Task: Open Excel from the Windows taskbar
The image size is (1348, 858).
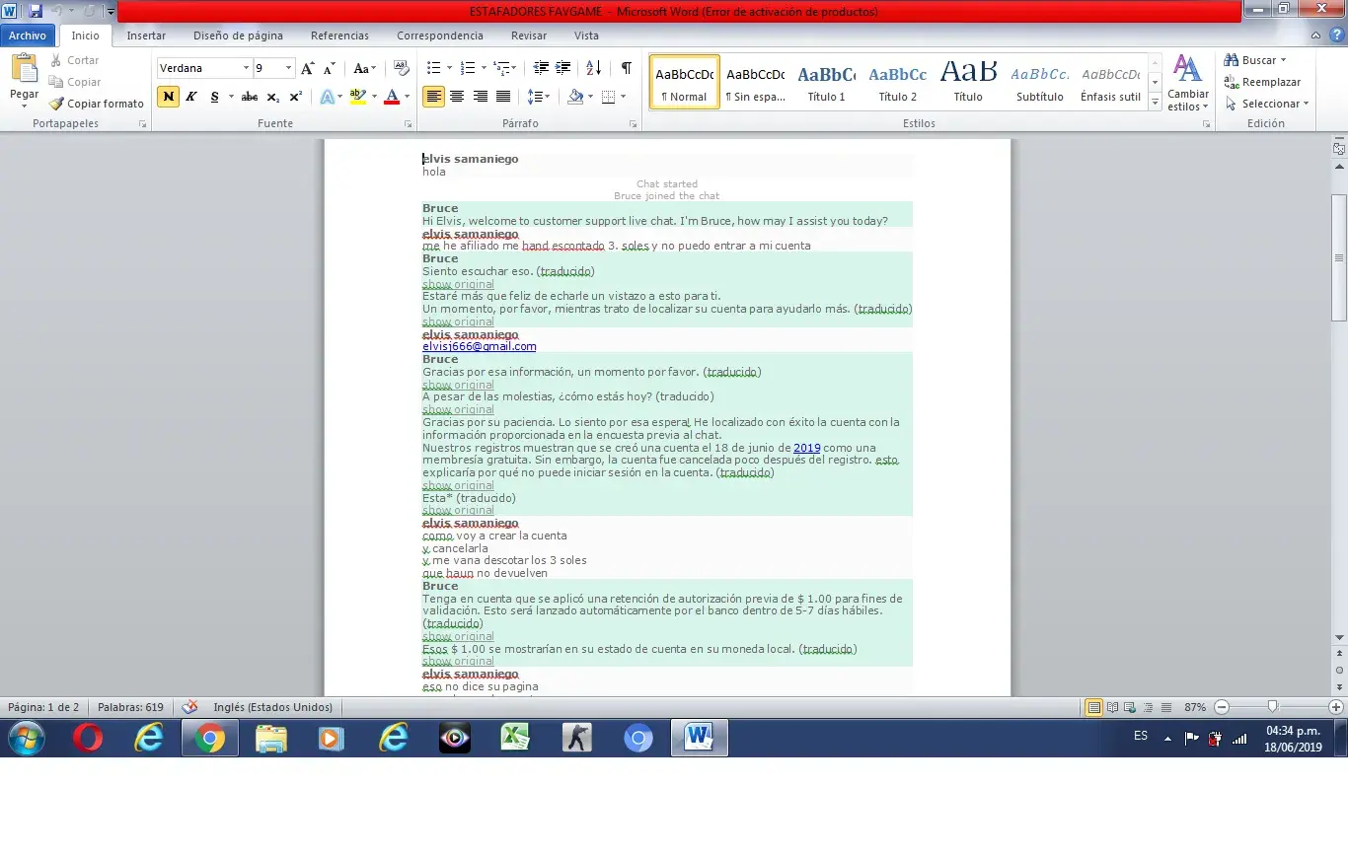Action: click(515, 738)
